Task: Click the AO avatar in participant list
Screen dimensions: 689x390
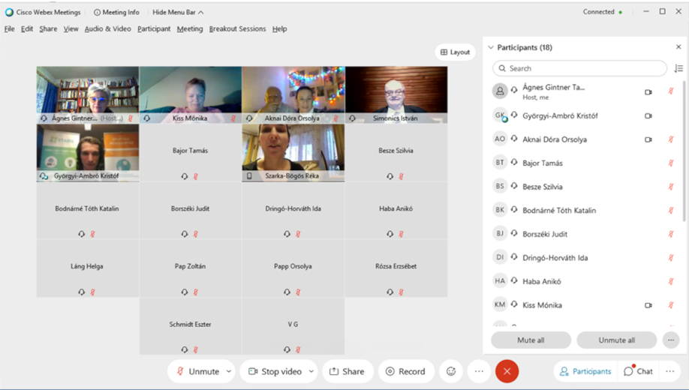Action: point(500,139)
